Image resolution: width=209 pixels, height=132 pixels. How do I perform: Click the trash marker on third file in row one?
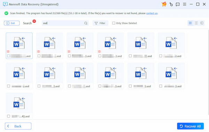coord(69,52)
